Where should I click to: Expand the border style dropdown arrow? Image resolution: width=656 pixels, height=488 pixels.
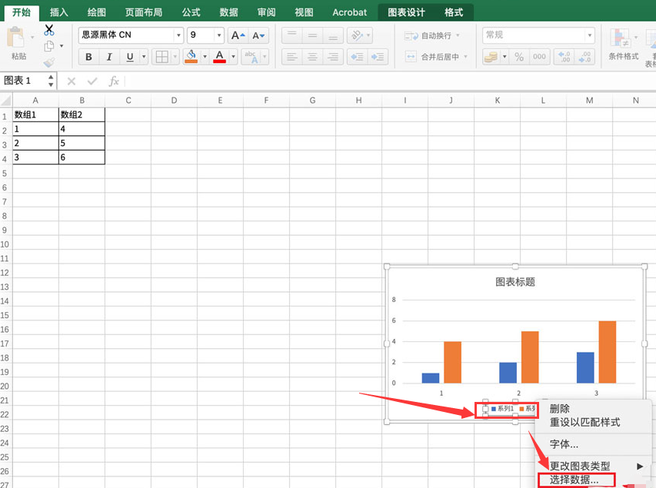pyautogui.click(x=175, y=55)
